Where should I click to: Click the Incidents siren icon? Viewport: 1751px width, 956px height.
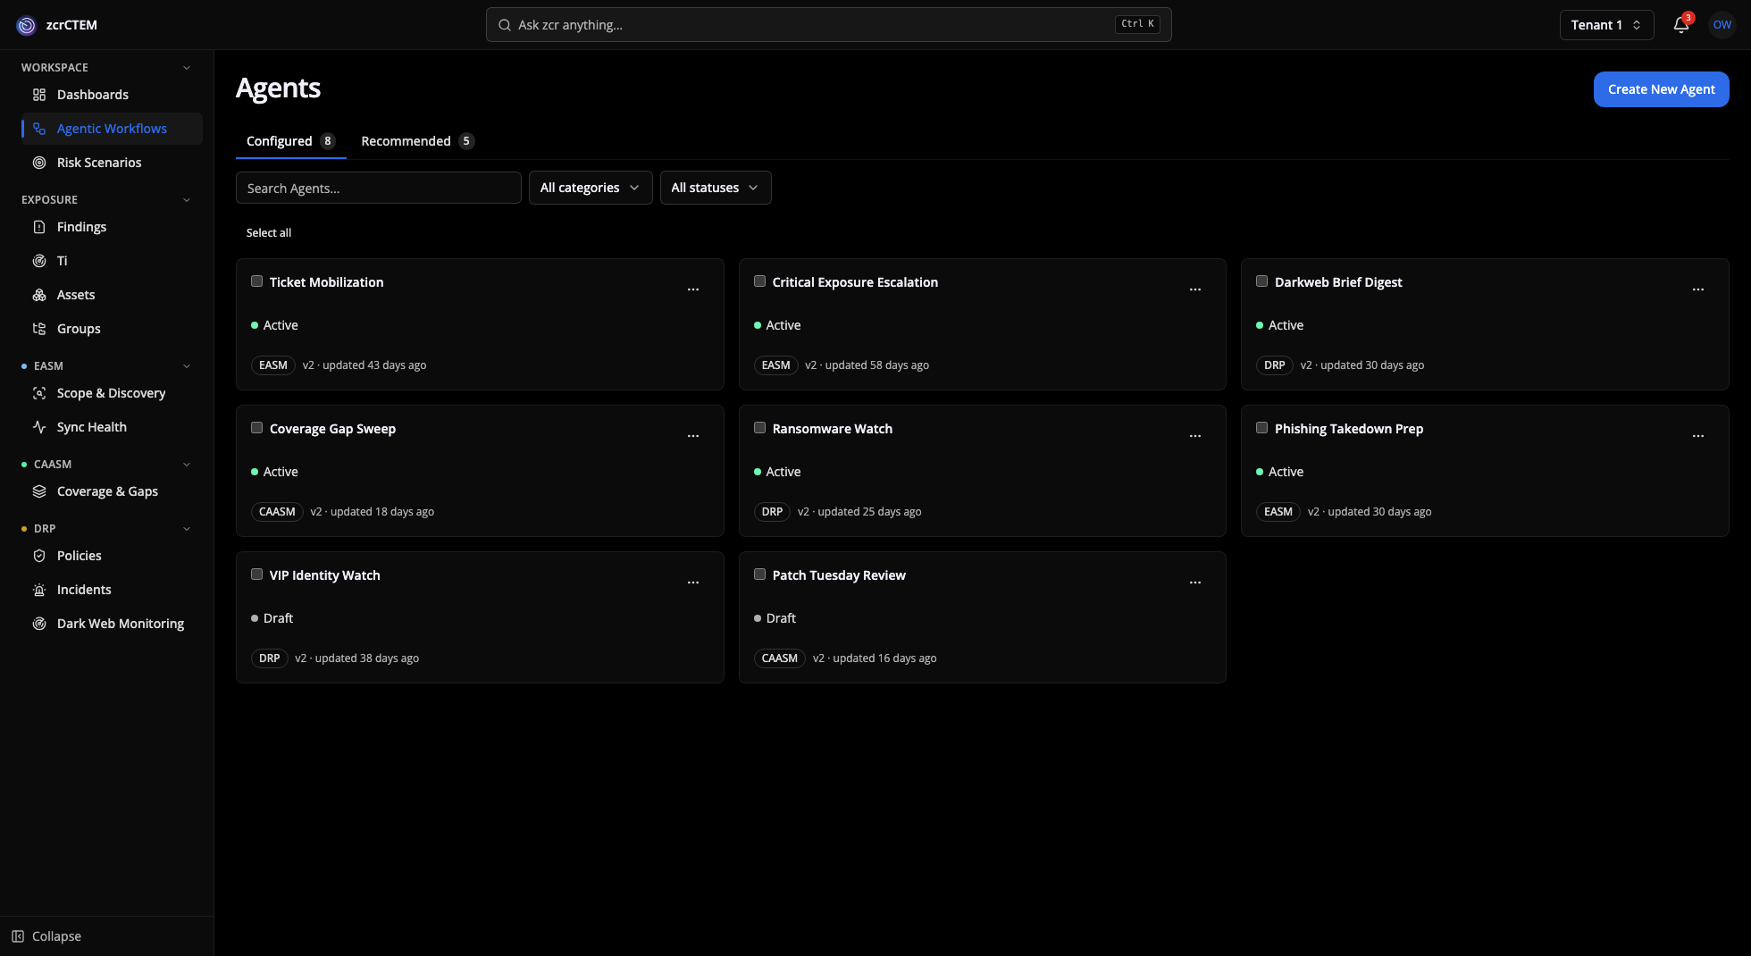click(39, 590)
